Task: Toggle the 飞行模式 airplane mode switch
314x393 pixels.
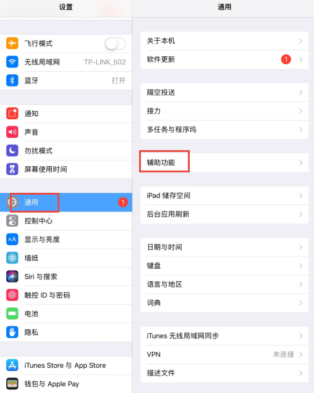Action: (x=116, y=44)
